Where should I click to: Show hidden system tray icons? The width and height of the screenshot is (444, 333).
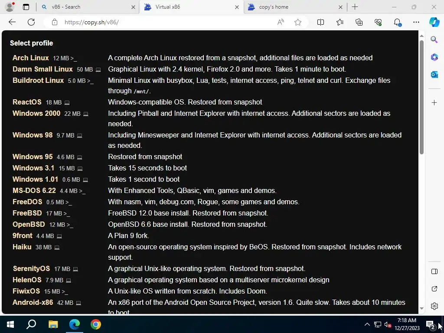point(367,324)
